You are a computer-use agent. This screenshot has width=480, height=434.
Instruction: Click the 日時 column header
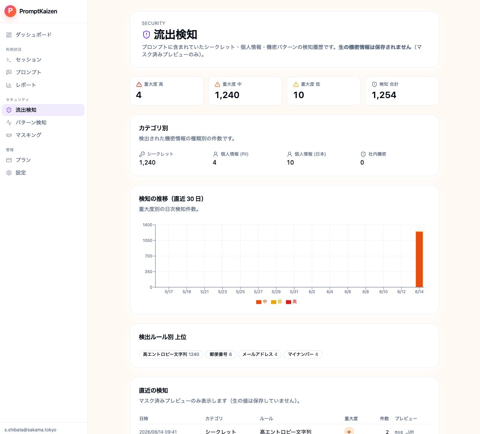(144, 419)
